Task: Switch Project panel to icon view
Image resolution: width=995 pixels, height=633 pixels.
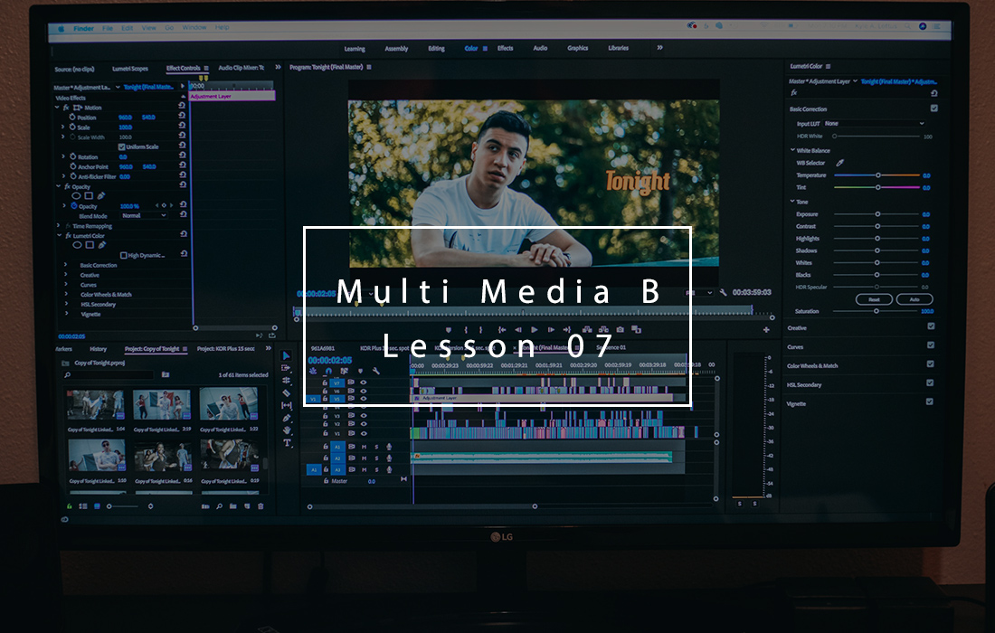Action: click(97, 506)
